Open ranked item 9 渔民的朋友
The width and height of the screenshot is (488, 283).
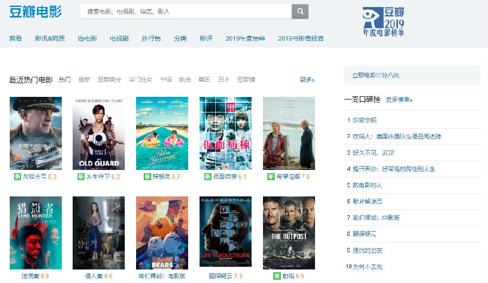coord(367,251)
